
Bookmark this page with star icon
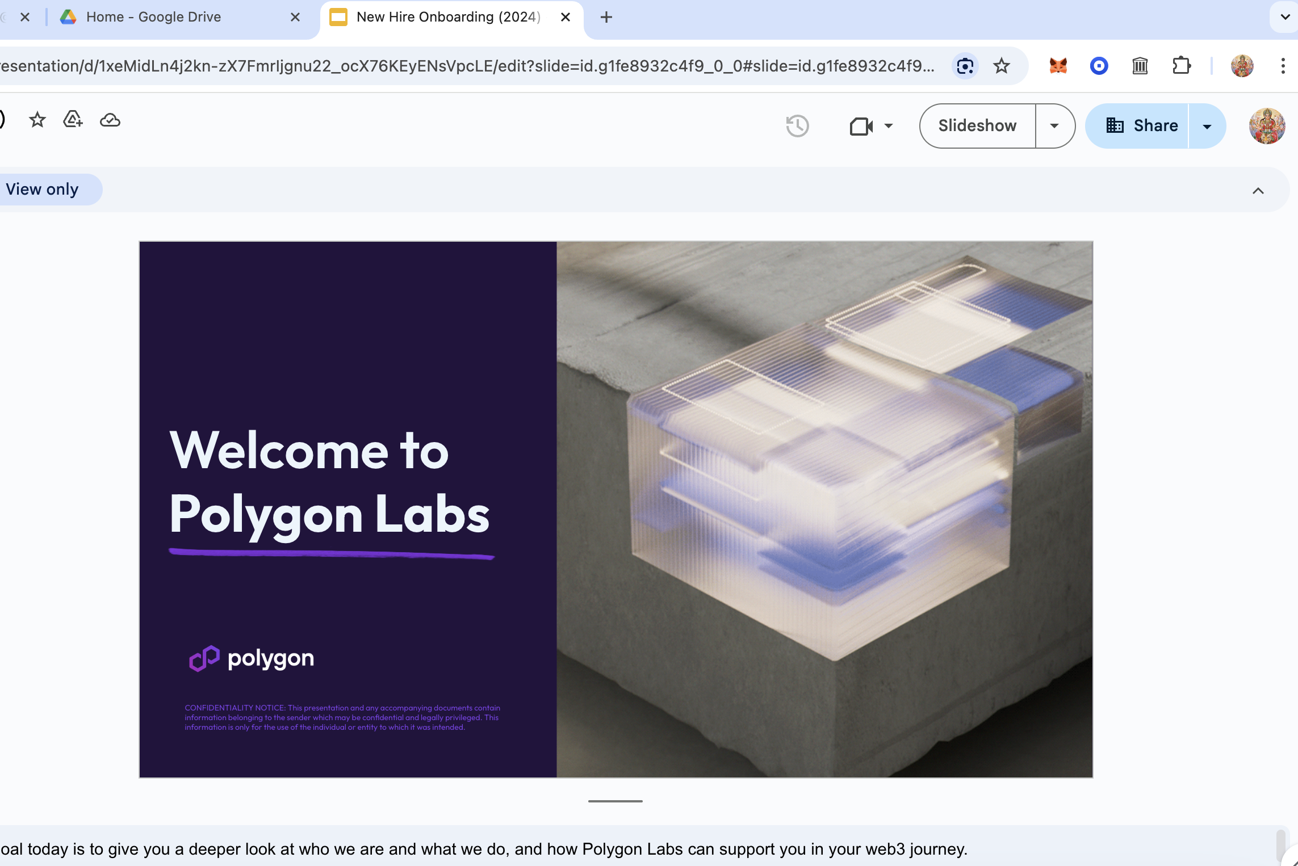point(1002,66)
